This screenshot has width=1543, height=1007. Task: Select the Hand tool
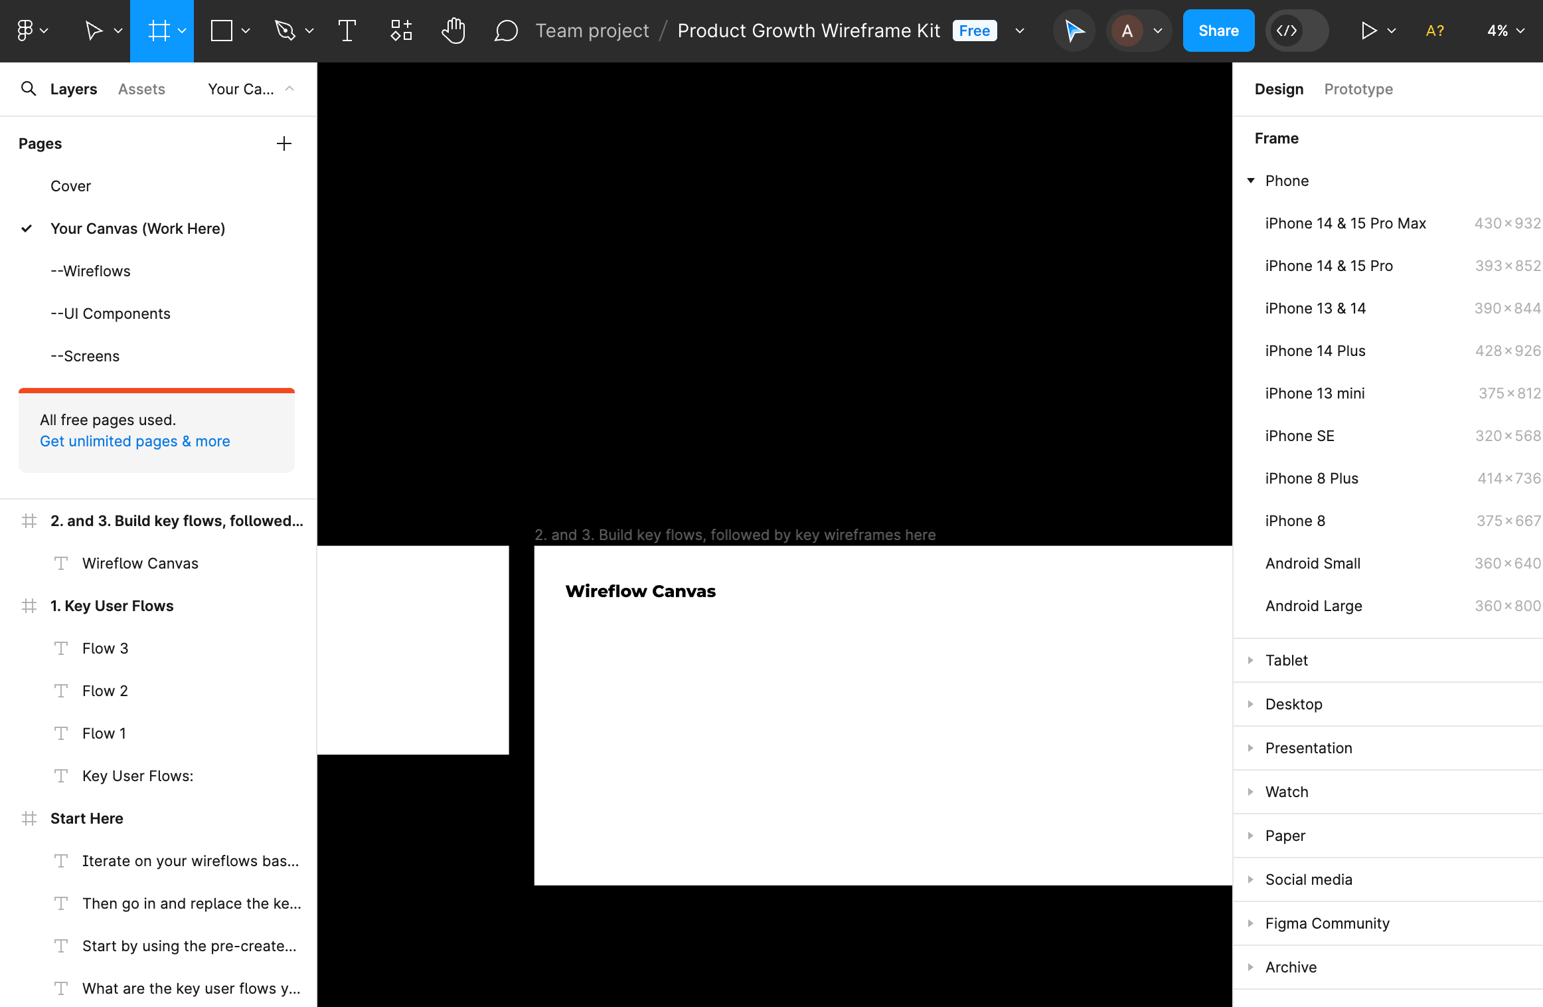pyautogui.click(x=453, y=30)
